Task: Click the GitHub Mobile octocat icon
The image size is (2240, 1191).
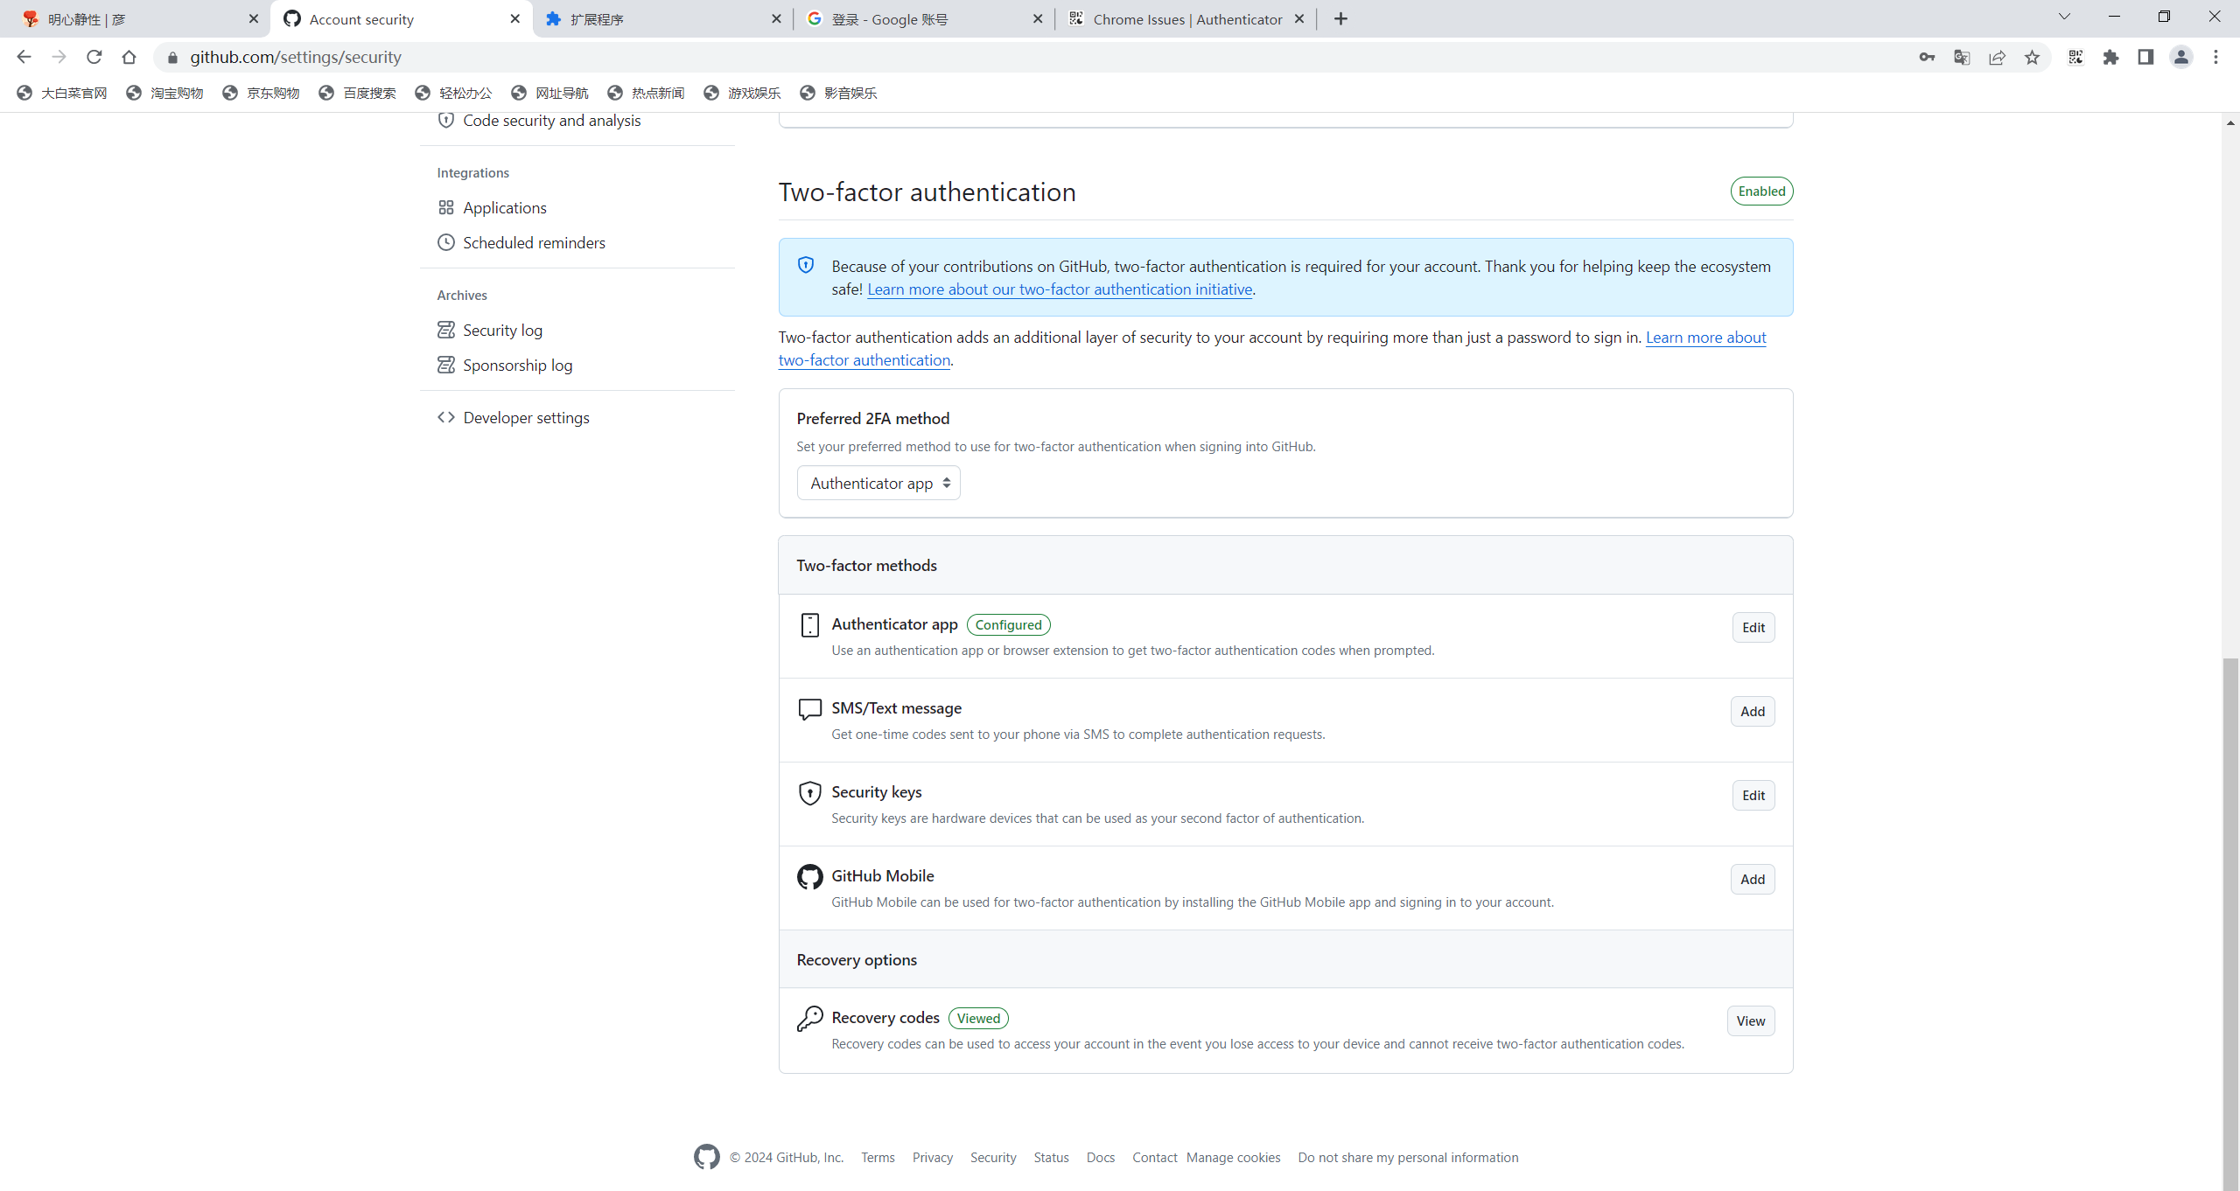Action: pyautogui.click(x=809, y=876)
